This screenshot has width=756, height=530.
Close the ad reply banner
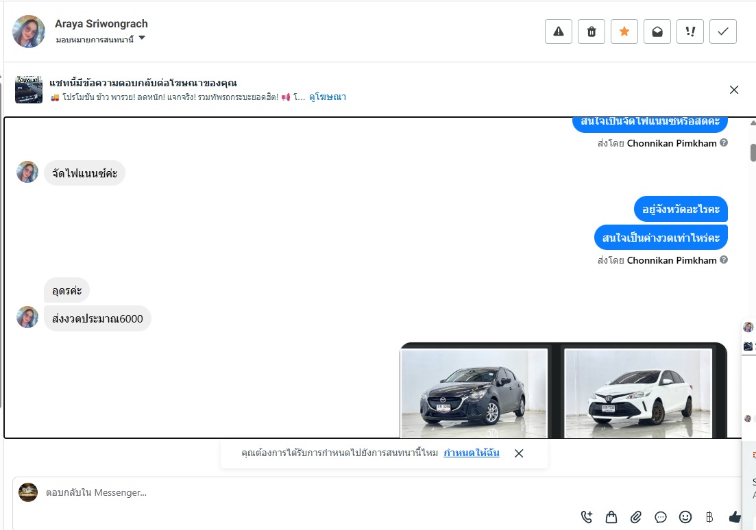pos(734,90)
